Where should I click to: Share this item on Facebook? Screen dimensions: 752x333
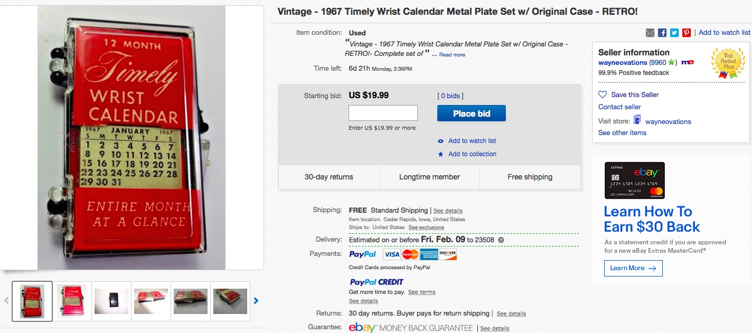click(x=662, y=33)
